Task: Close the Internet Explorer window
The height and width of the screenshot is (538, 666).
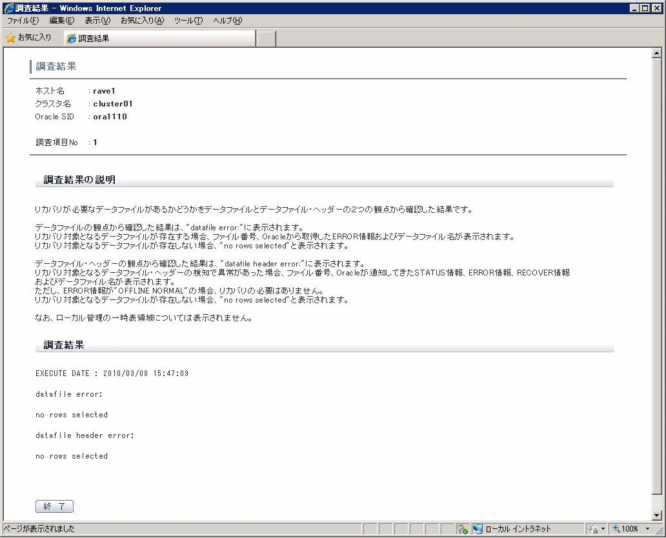Action: point(658,8)
